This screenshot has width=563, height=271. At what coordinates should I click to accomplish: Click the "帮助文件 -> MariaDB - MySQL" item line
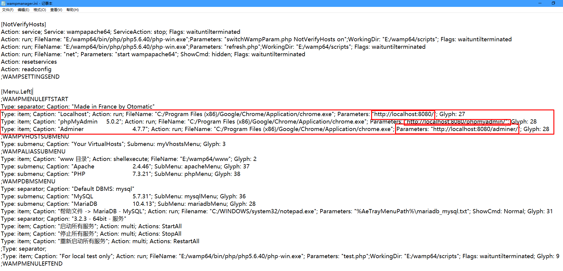(277, 211)
